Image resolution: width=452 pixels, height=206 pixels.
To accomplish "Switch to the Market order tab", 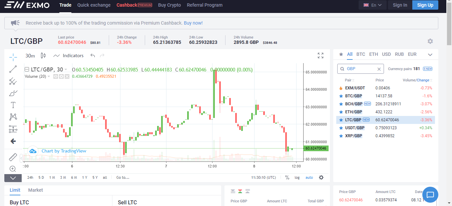I will pyautogui.click(x=35, y=190).
